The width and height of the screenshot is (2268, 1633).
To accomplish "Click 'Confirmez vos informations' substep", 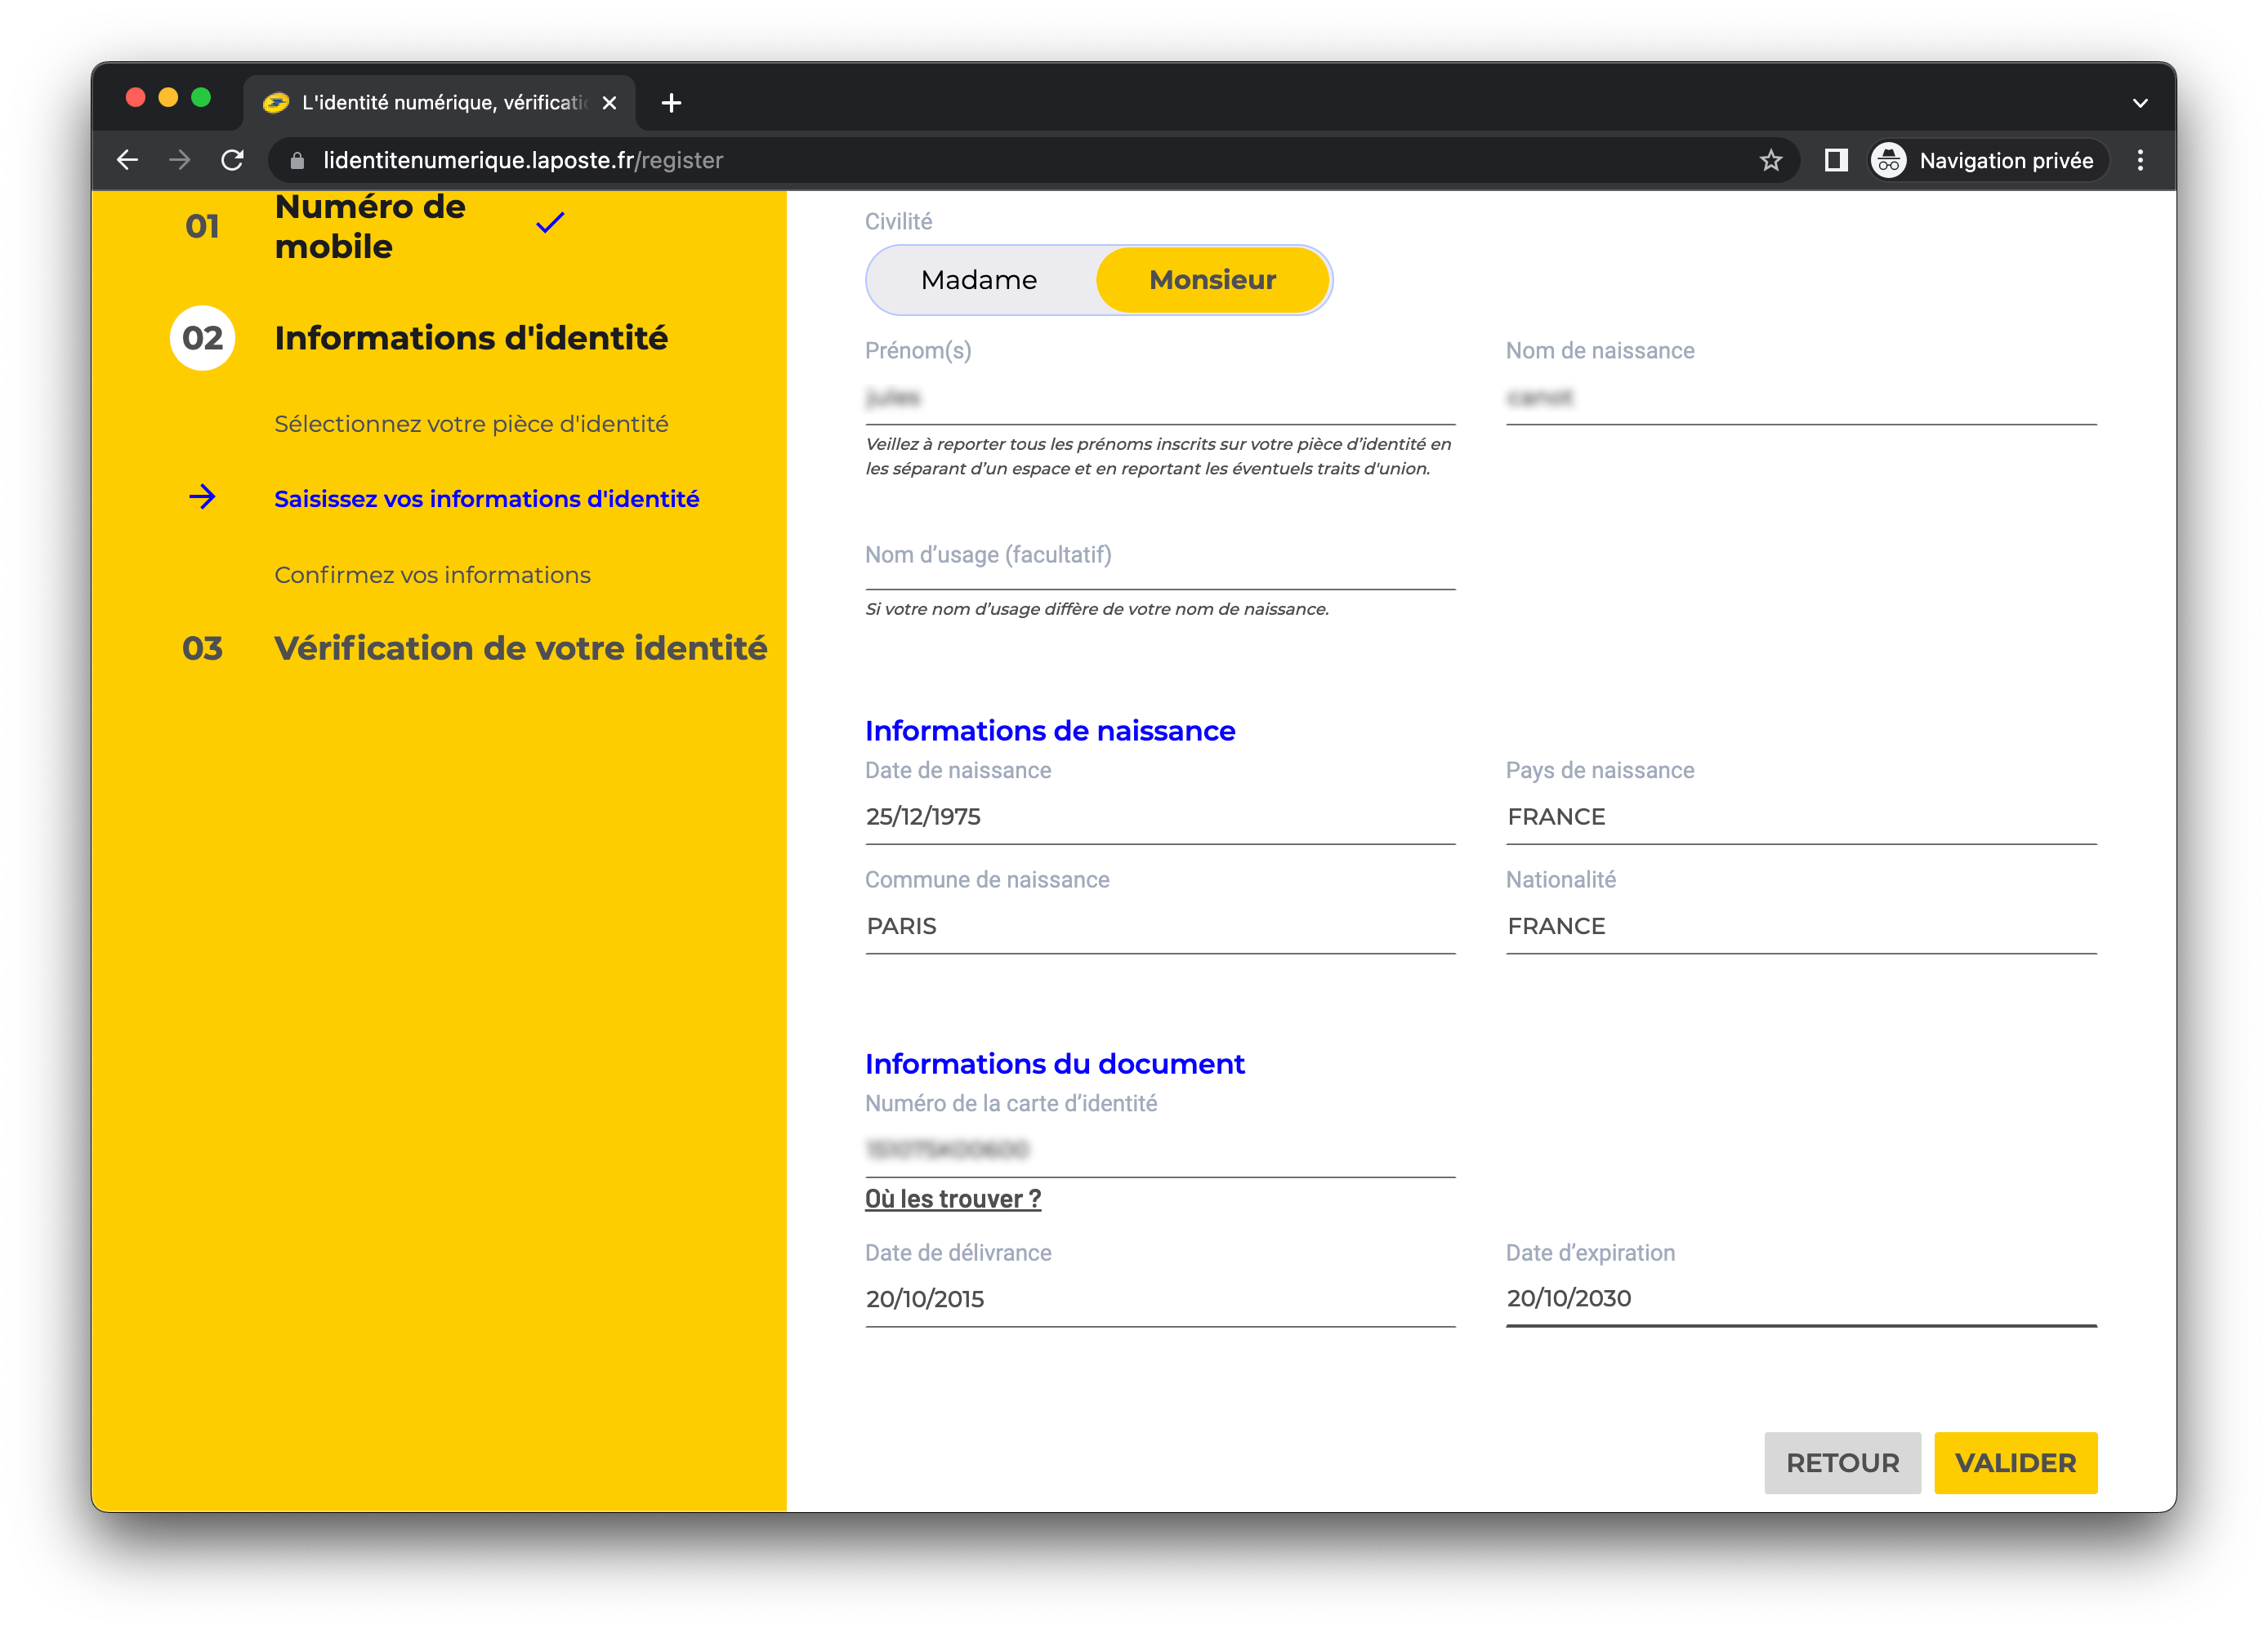I will (432, 575).
